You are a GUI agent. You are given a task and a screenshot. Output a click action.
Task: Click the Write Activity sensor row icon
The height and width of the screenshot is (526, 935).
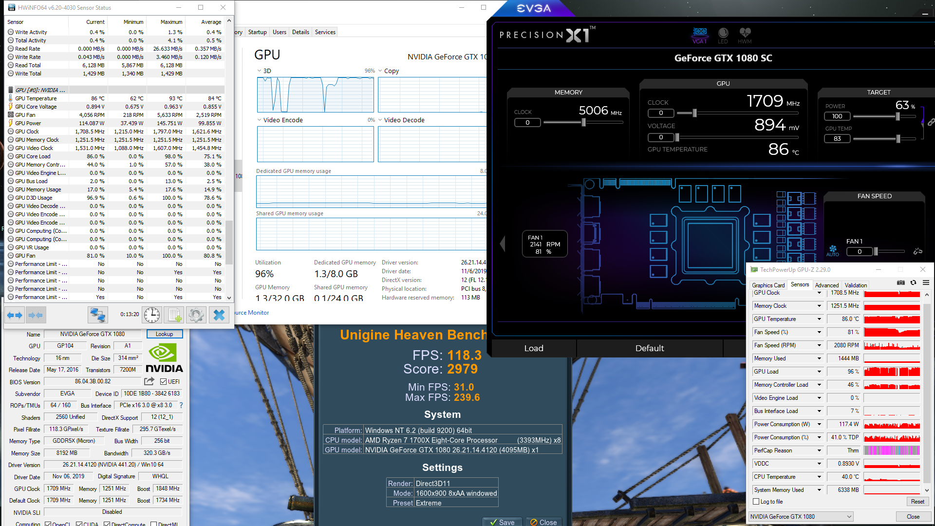11,32
